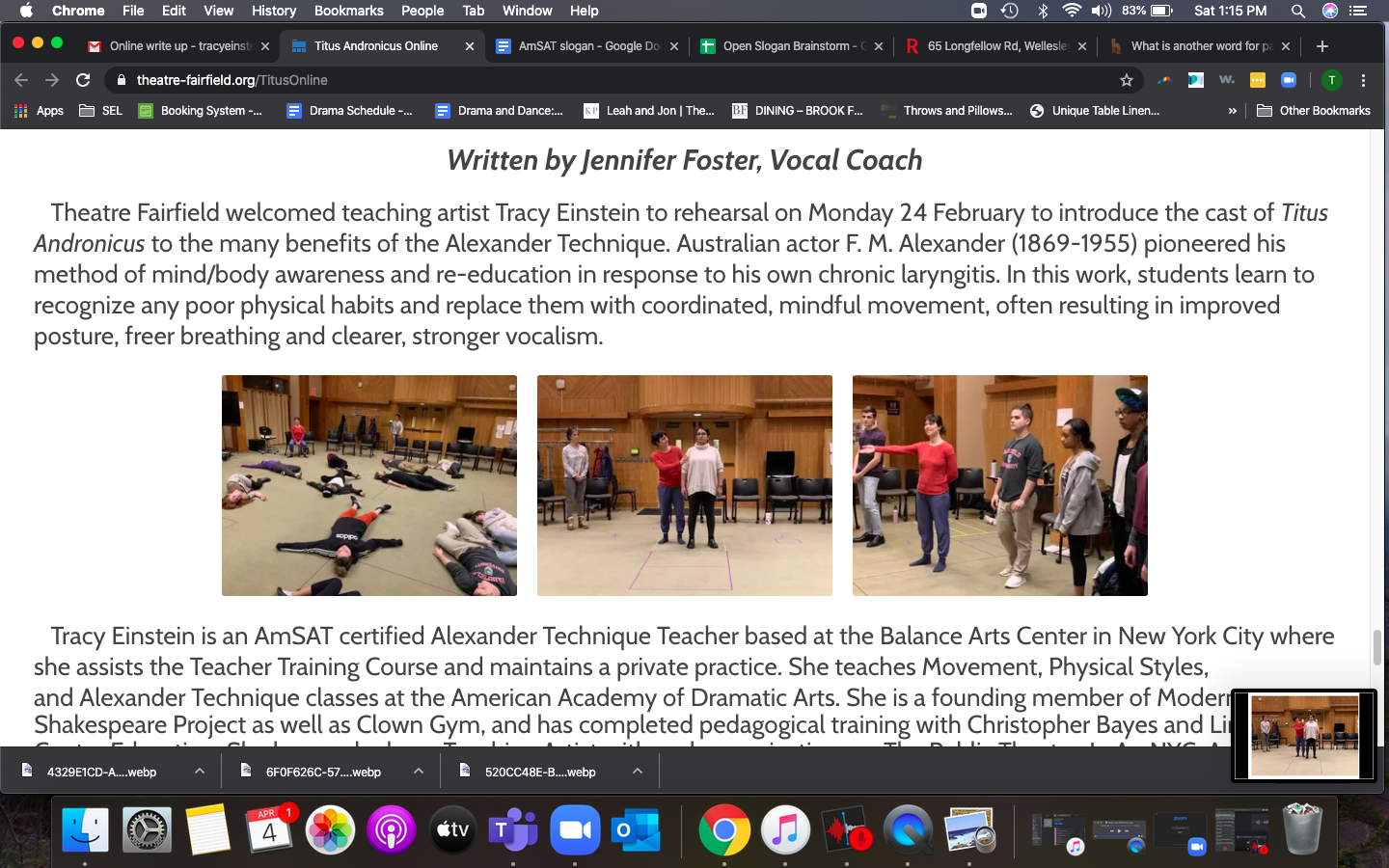Open Wi-Fi status in the menu bar

[x=1071, y=11]
